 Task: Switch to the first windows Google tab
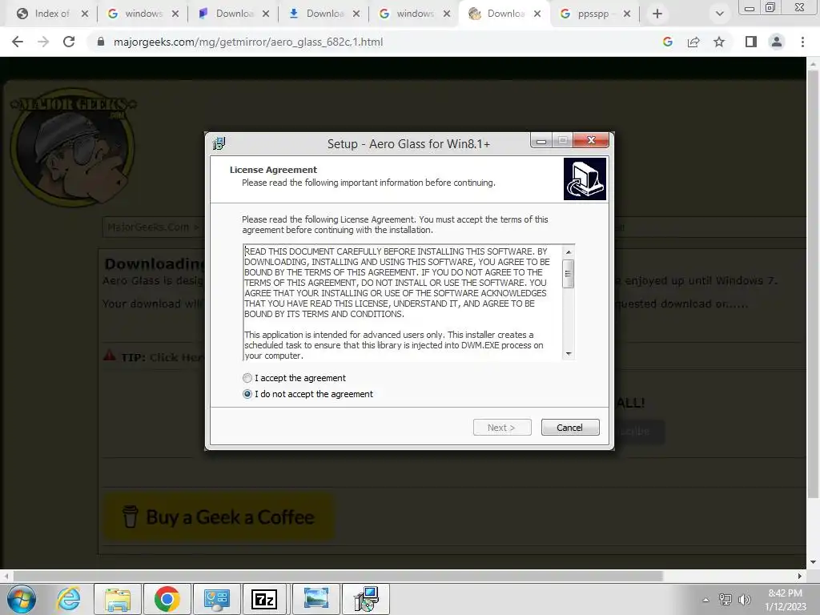coord(143,14)
